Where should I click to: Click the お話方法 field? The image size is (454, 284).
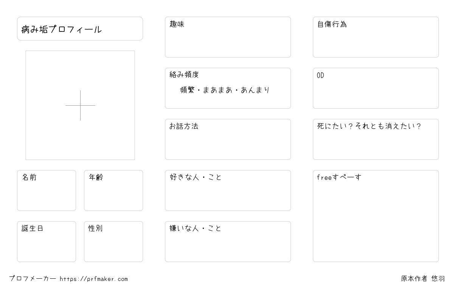(228, 139)
